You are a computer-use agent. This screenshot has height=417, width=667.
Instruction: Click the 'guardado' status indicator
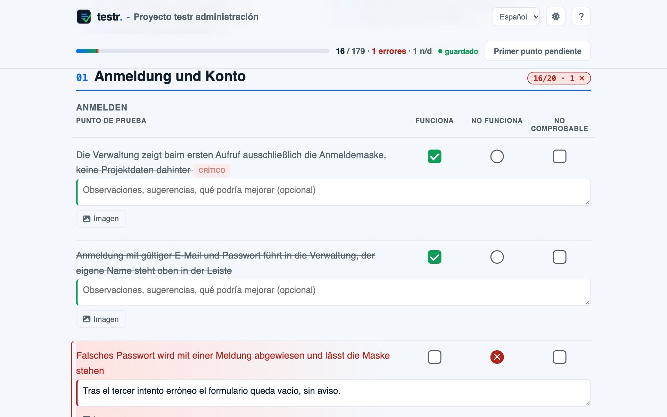click(x=458, y=51)
